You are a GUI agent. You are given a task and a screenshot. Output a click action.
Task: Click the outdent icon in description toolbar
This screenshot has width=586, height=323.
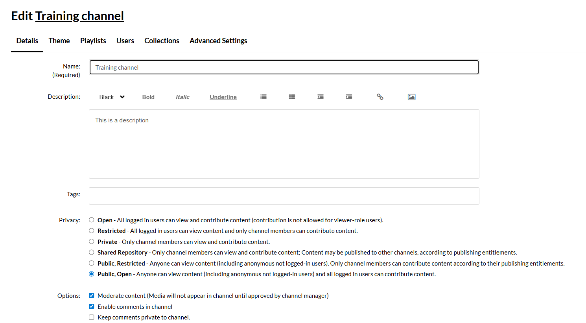[321, 97]
